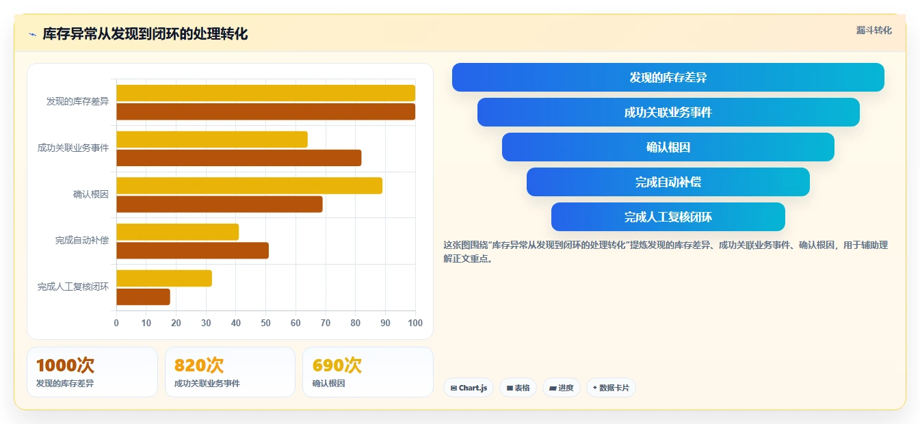This screenshot has height=424, width=920.
Task: Click the brown bar for 完成自动补偿
Action: [x=192, y=250]
